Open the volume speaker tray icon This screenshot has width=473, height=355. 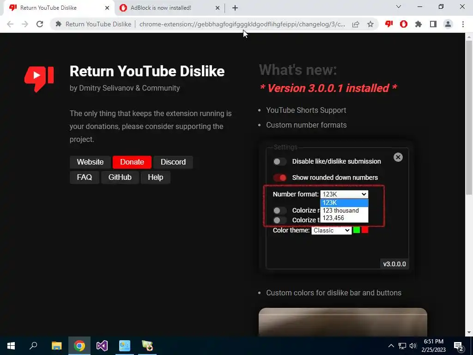pos(413,346)
